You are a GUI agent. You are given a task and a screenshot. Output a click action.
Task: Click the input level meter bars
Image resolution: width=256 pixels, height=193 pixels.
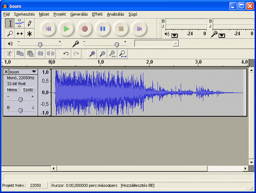pyautogui.click(x=233, y=24)
